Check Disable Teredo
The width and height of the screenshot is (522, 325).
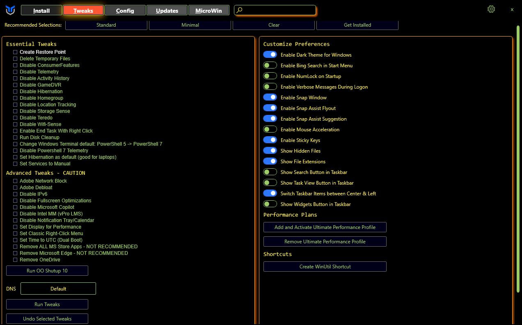click(x=15, y=118)
